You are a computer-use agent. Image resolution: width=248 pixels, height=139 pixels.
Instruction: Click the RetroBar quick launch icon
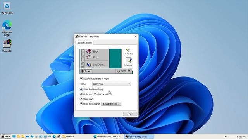tap(59, 136)
